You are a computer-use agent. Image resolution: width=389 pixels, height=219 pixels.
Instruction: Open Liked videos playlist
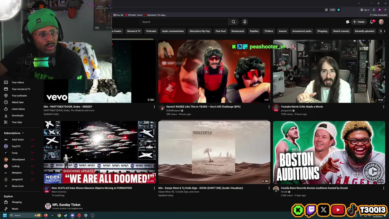click(x=18, y=109)
